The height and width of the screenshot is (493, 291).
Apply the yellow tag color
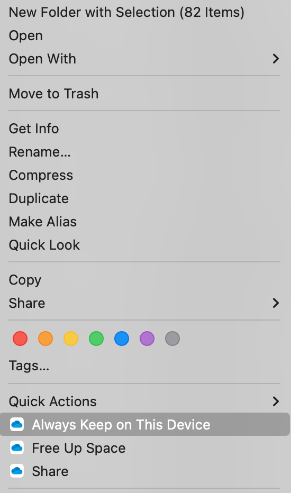tap(71, 339)
